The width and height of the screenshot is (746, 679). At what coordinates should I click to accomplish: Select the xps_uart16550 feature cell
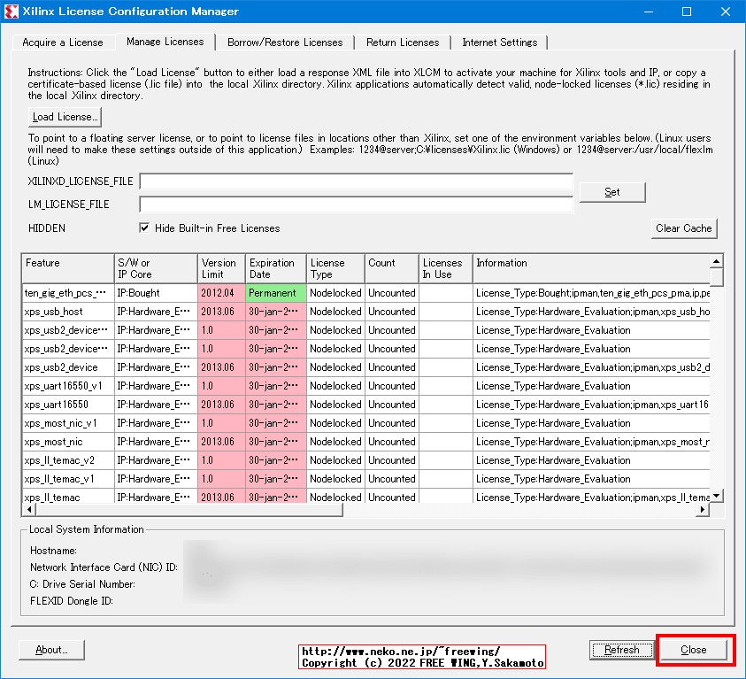[68, 405]
